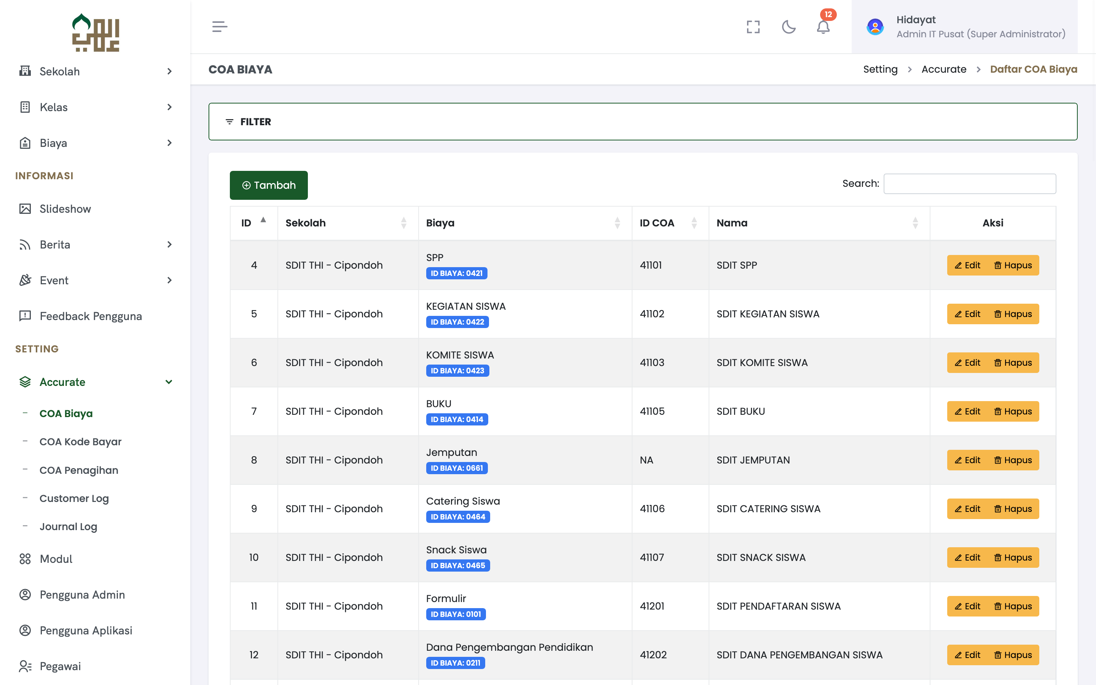
Task: Toggle the sidebar hamburger menu icon
Action: 220,27
